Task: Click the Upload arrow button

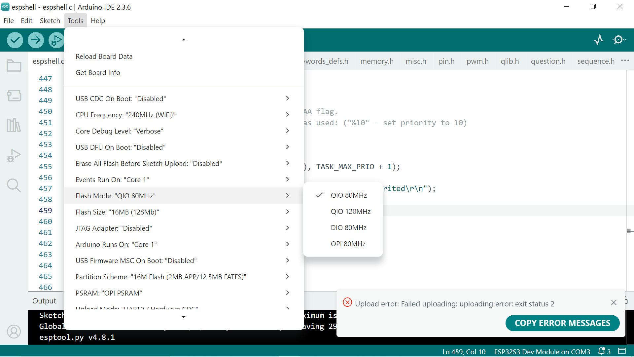Action: coord(36,40)
